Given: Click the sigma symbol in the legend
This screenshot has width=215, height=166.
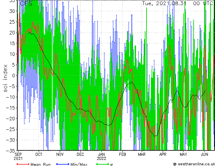Looking at the screenshot, I should coord(112,165).
